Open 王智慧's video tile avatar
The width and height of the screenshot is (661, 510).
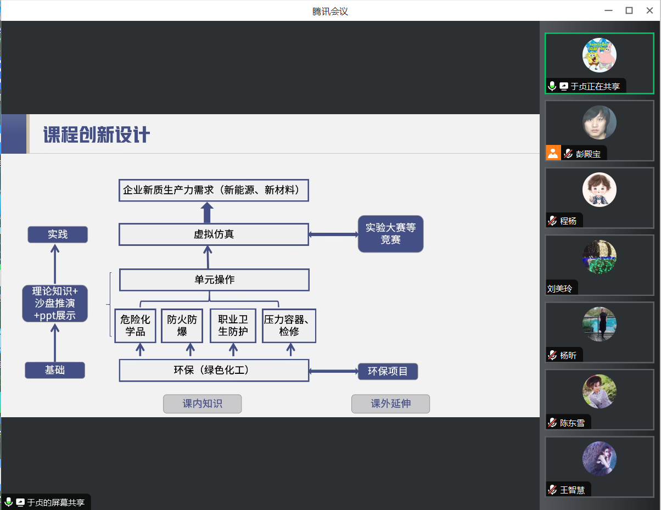pyautogui.click(x=599, y=458)
